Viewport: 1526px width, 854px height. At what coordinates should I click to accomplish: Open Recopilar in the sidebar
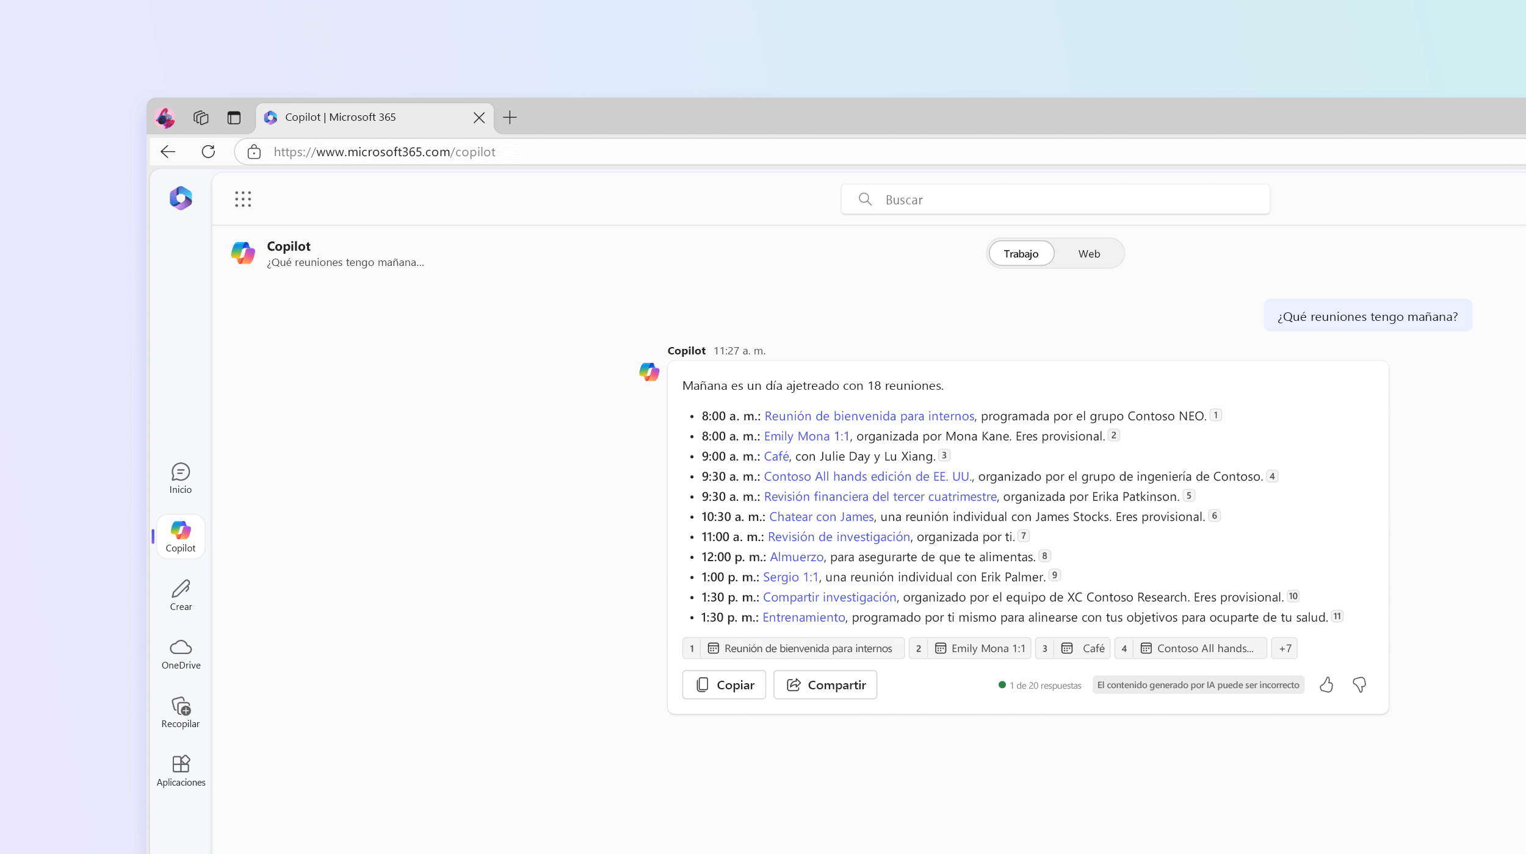point(181,712)
